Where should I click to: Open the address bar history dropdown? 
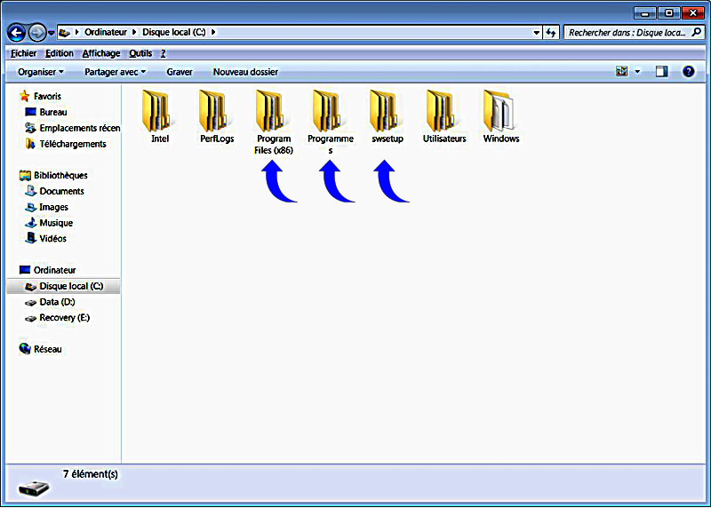pos(537,33)
